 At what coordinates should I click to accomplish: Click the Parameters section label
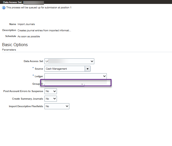[x=9, y=50]
